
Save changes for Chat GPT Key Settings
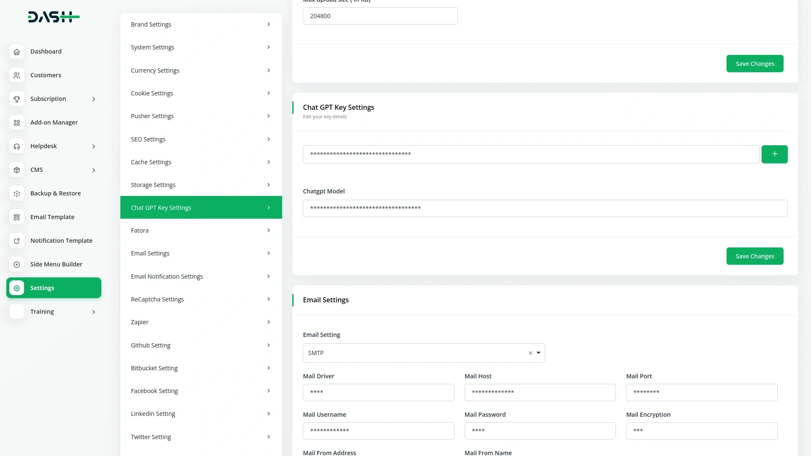[x=754, y=256]
